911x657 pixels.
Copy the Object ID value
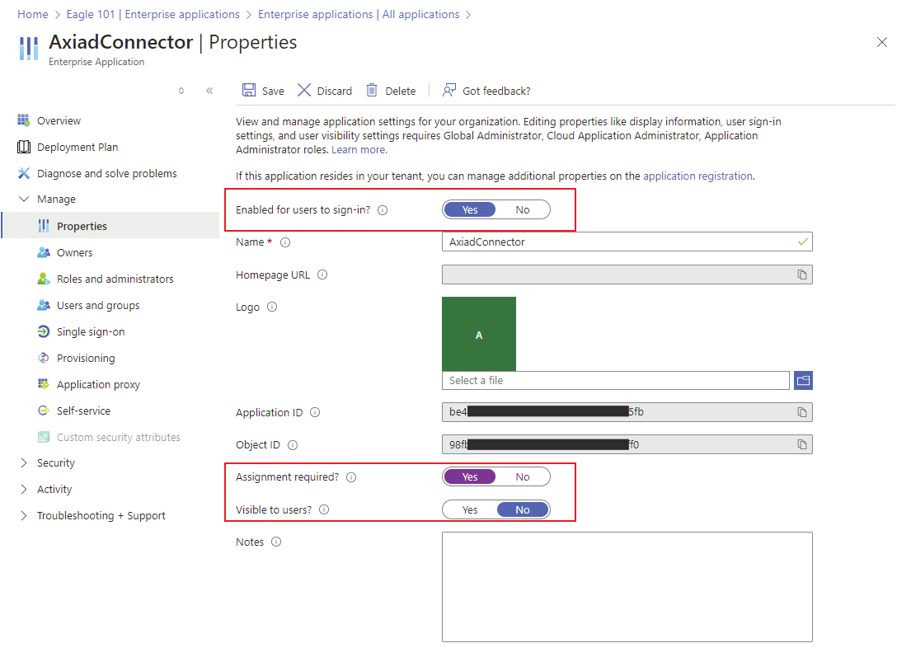802,445
